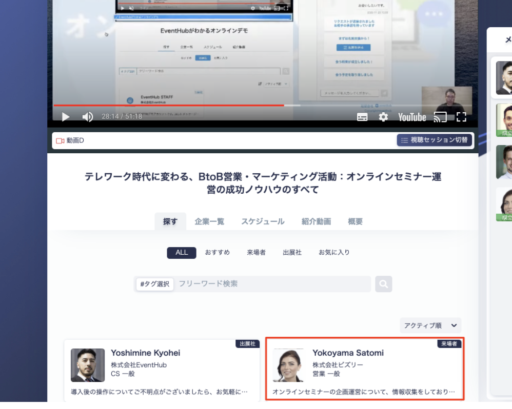Click 株式会社EventHub company text
Viewport: 512px width, 409px height.
coord(139,365)
